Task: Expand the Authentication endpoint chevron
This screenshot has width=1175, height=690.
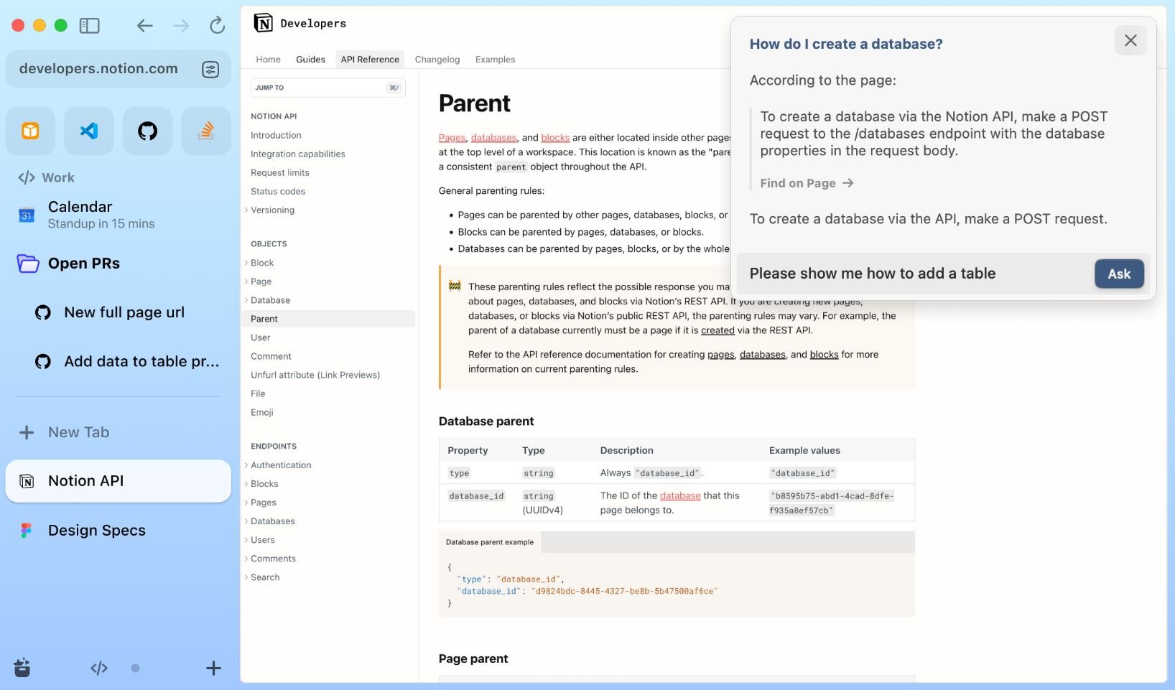Action: tap(246, 465)
